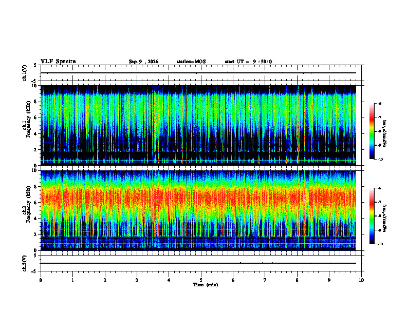This screenshot has height=314, width=407.
Task: Click the start UT 9:50:0 label
Action: (248, 62)
